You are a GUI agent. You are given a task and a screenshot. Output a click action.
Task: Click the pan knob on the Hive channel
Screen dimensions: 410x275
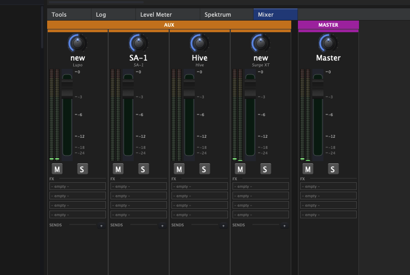pos(200,43)
